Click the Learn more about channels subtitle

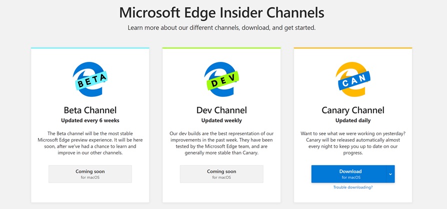point(221,27)
